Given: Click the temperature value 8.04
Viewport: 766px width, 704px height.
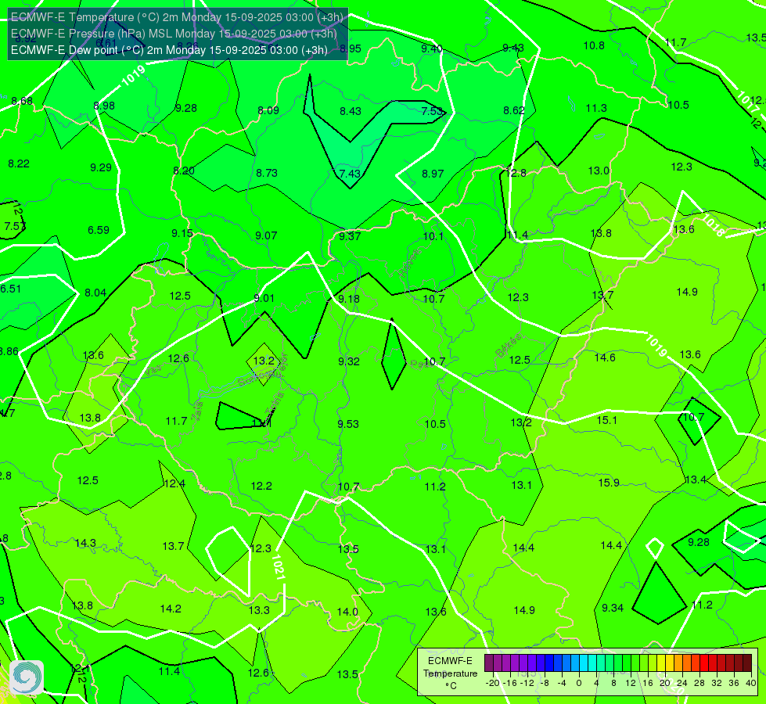Looking at the screenshot, I should pos(95,293).
